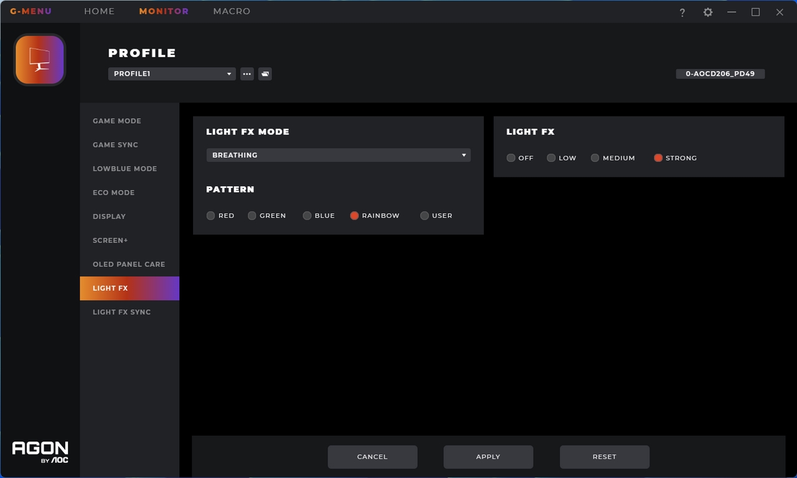797x478 pixels.
Task: Open the settings gear icon
Action: (x=708, y=12)
